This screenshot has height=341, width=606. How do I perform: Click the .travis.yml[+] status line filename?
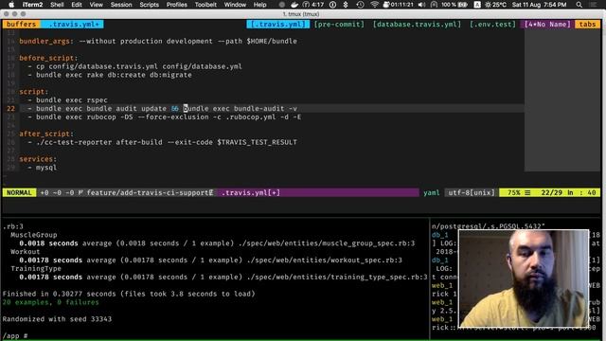point(250,192)
